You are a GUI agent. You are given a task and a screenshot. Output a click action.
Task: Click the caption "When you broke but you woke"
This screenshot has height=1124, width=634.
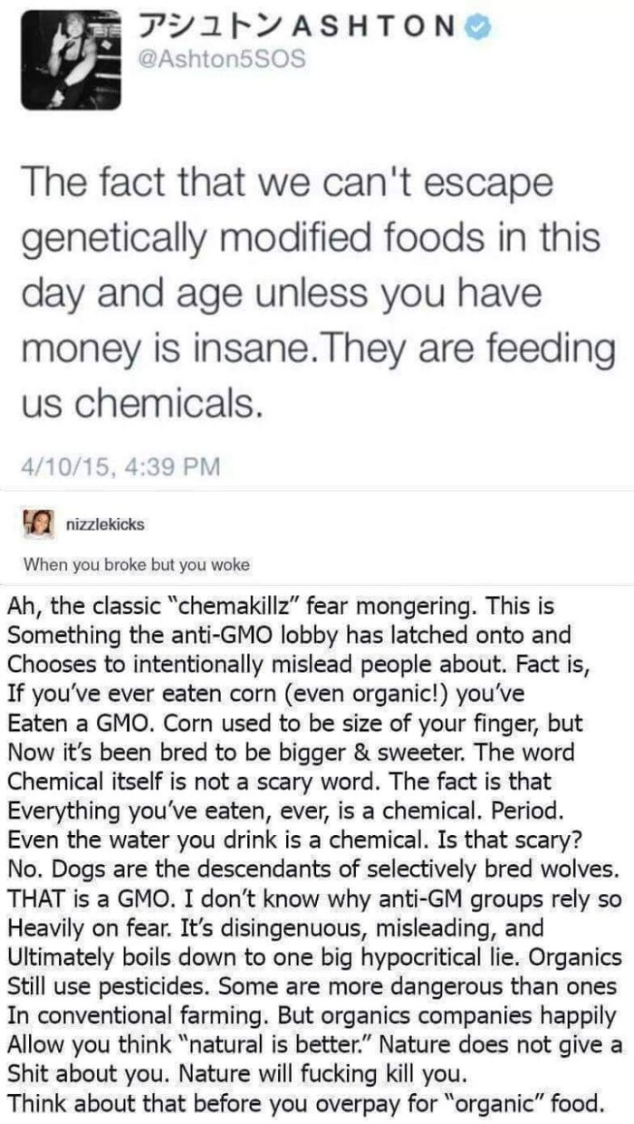pos(136,564)
